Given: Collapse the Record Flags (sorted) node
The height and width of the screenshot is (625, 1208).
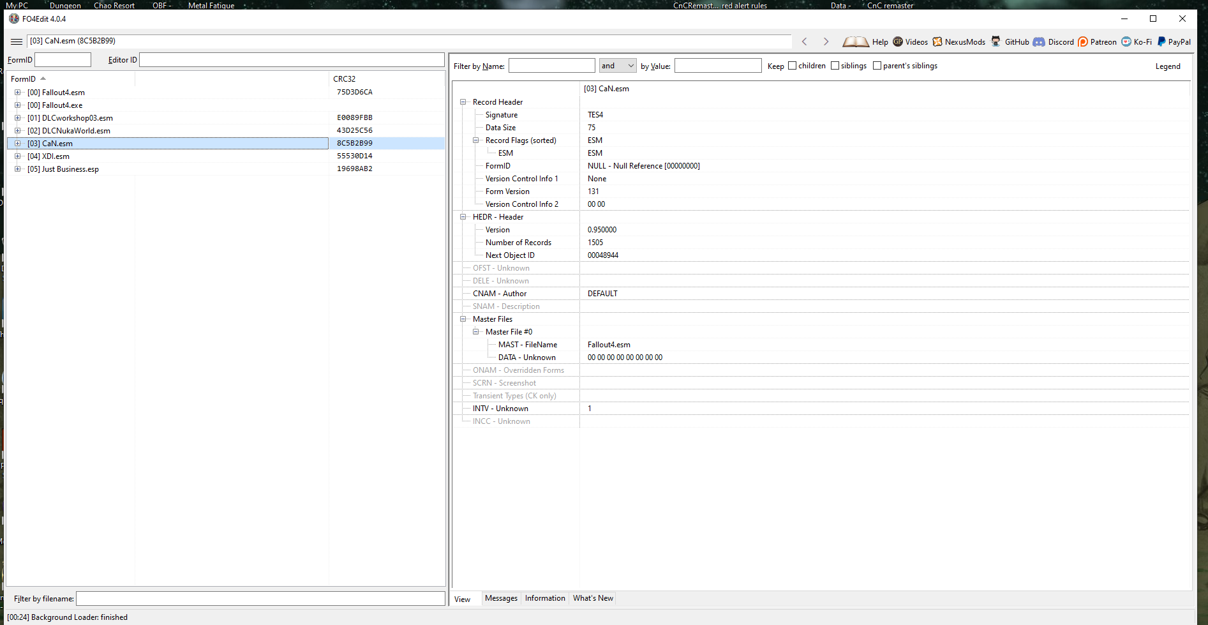Looking at the screenshot, I should point(476,140).
